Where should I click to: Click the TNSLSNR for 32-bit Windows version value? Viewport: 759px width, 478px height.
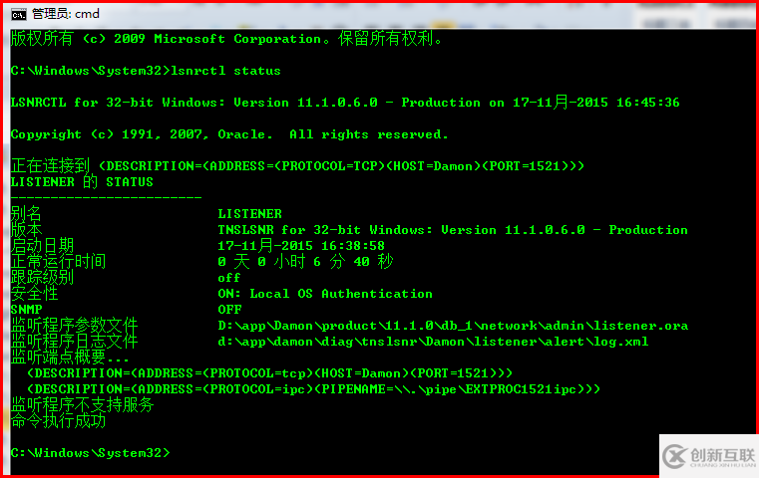point(453,230)
